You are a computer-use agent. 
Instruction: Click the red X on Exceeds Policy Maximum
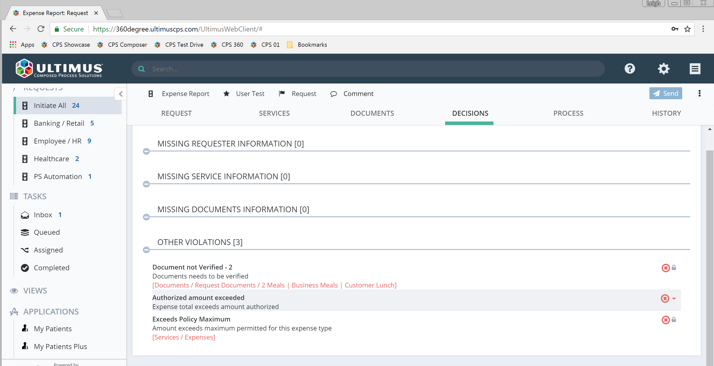665,320
